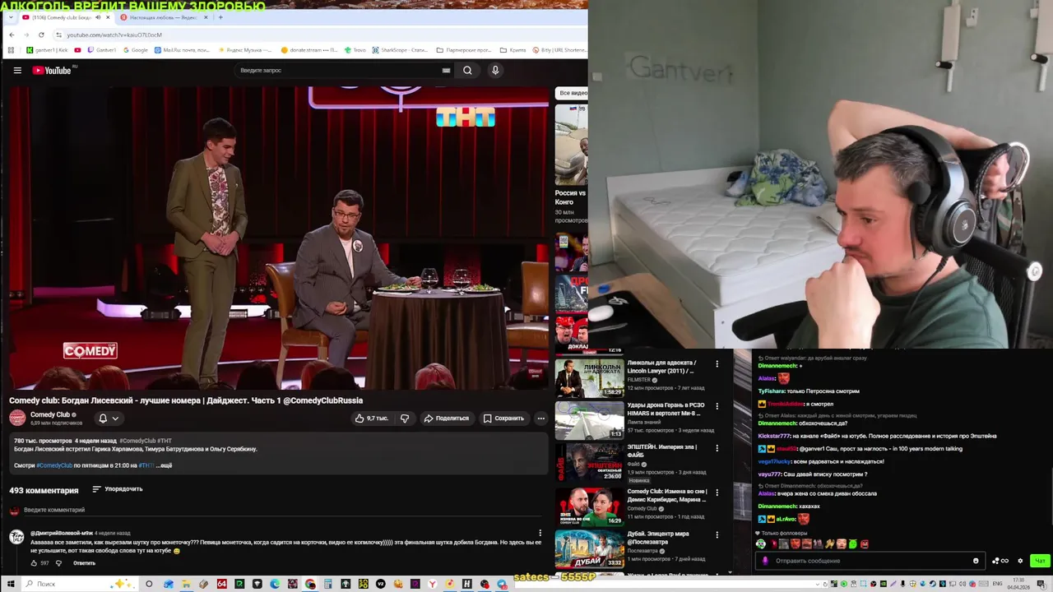
Task: Click the YouTube search magnifier button
Action: (x=467, y=71)
